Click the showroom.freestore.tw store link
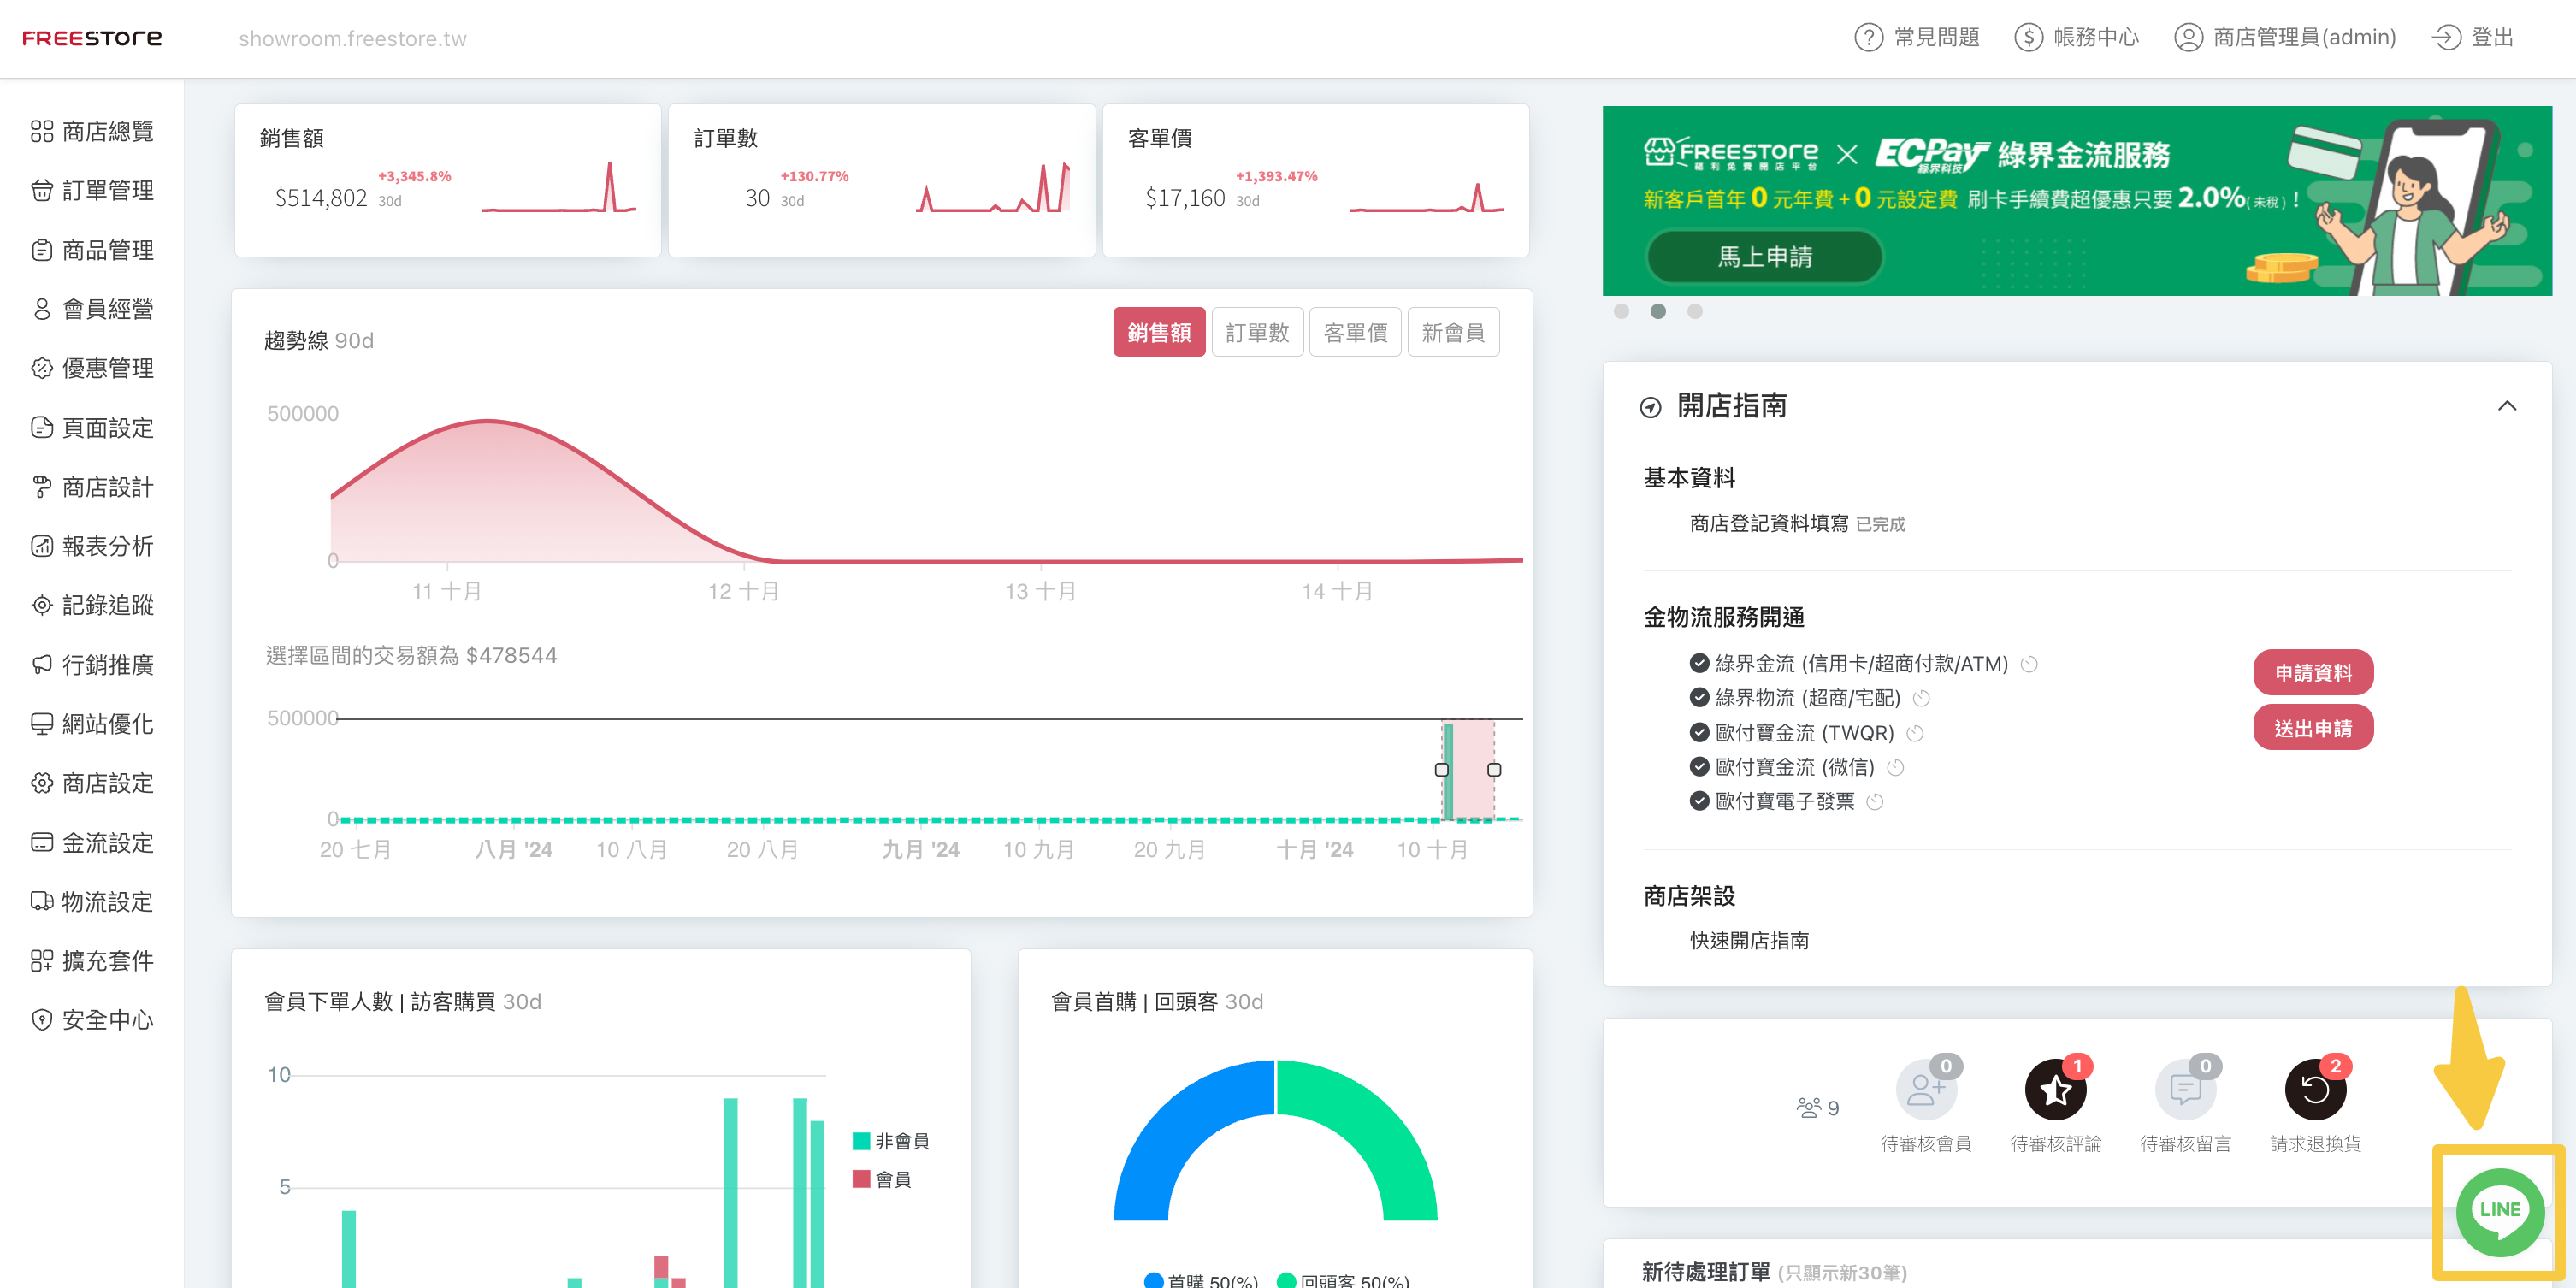Viewport: 2576px width, 1288px height. tap(352, 39)
